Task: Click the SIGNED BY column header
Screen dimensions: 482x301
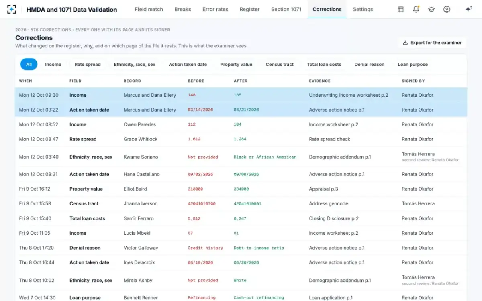Action: pyautogui.click(x=413, y=81)
